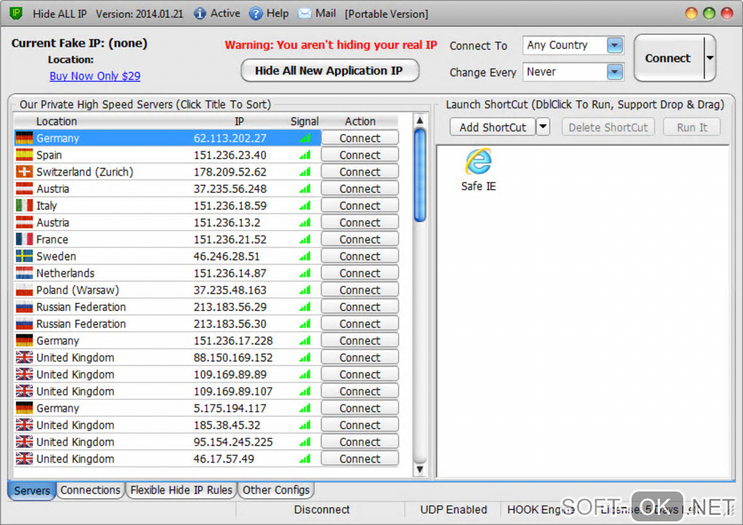
Task: Expand the main Connect button arrow
Action: click(x=709, y=58)
